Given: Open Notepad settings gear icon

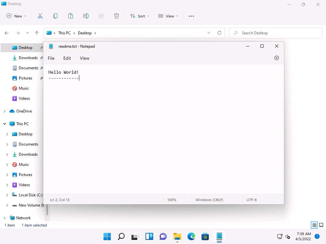Looking at the screenshot, I should 276,58.
